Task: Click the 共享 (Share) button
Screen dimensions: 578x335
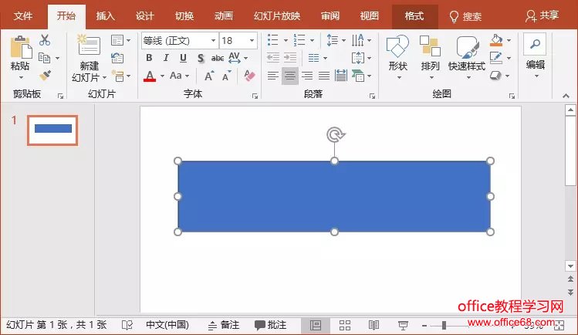Action: coord(543,15)
